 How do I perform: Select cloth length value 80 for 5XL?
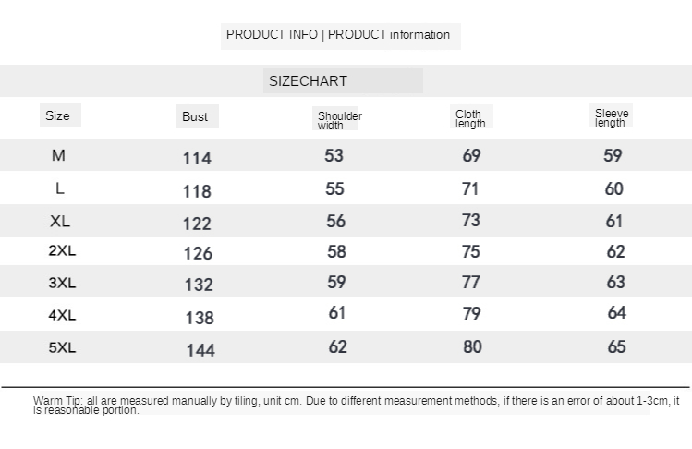[x=472, y=347]
